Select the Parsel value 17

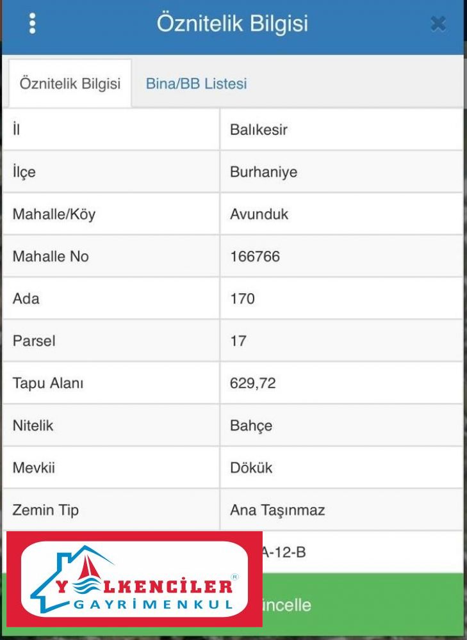(x=238, y=341)
